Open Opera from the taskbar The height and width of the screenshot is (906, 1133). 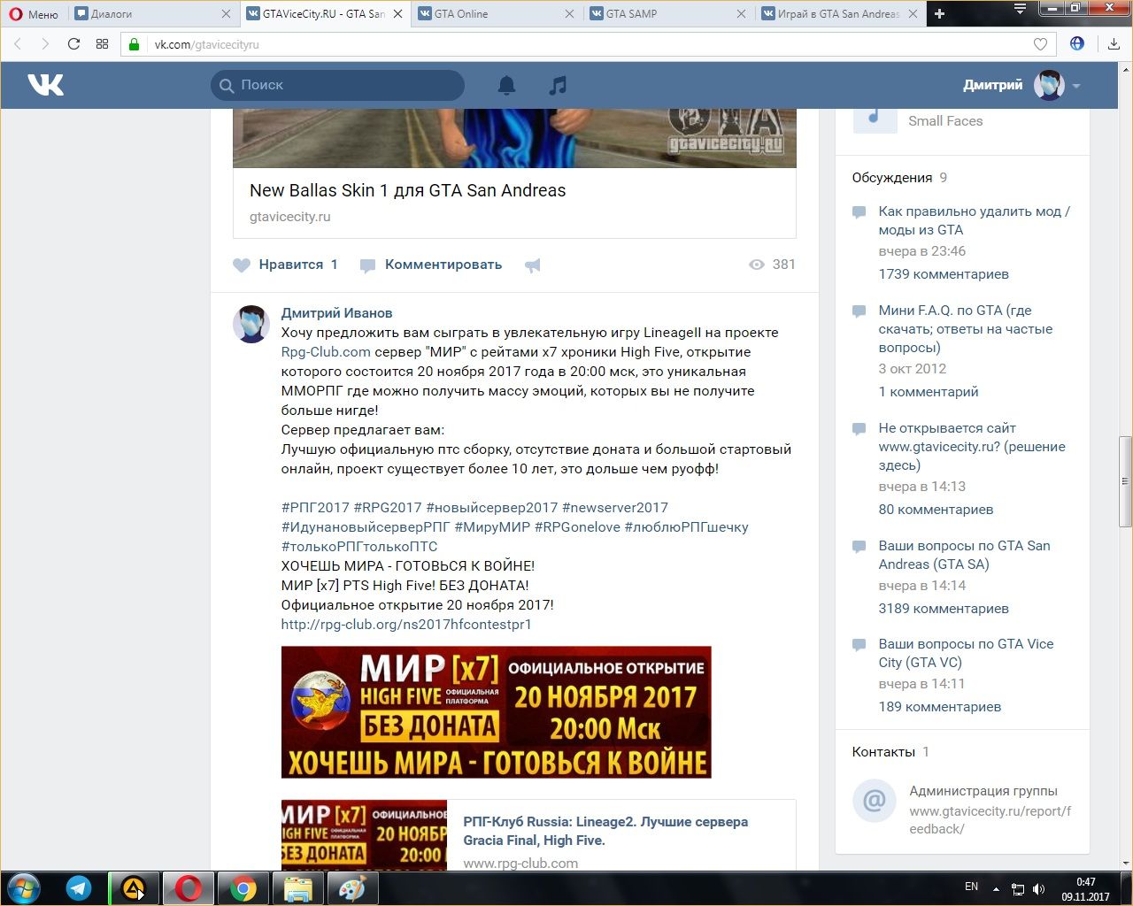(189, 888)
